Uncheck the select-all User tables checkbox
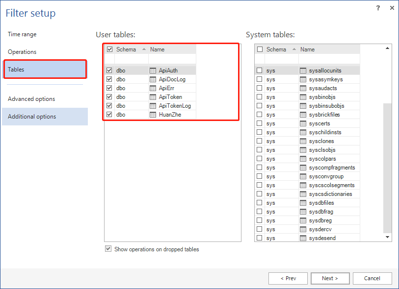Viewport: 399px width, 289px height. (x=109, y=49)
